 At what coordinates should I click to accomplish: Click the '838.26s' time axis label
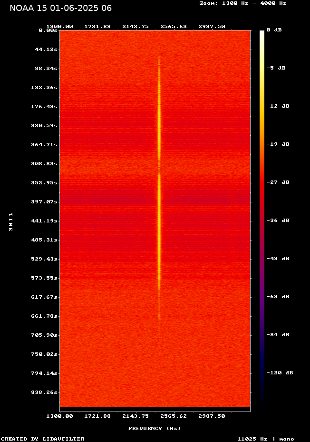(x=44, y=392)
